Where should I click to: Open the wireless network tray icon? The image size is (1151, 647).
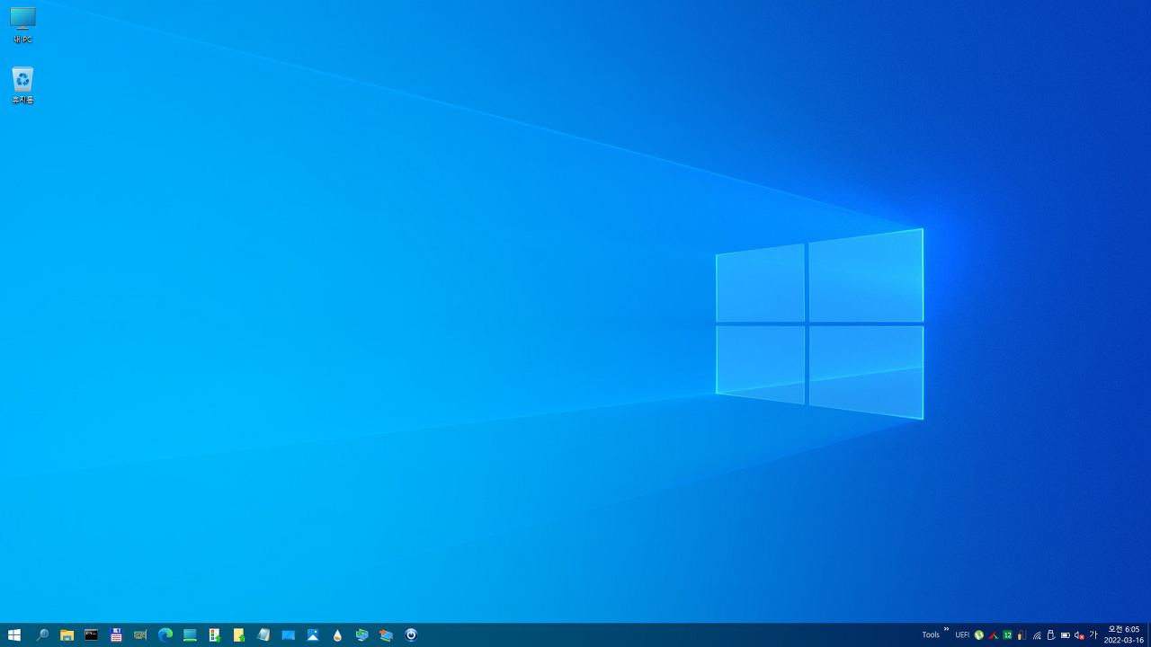(1037, 634)
